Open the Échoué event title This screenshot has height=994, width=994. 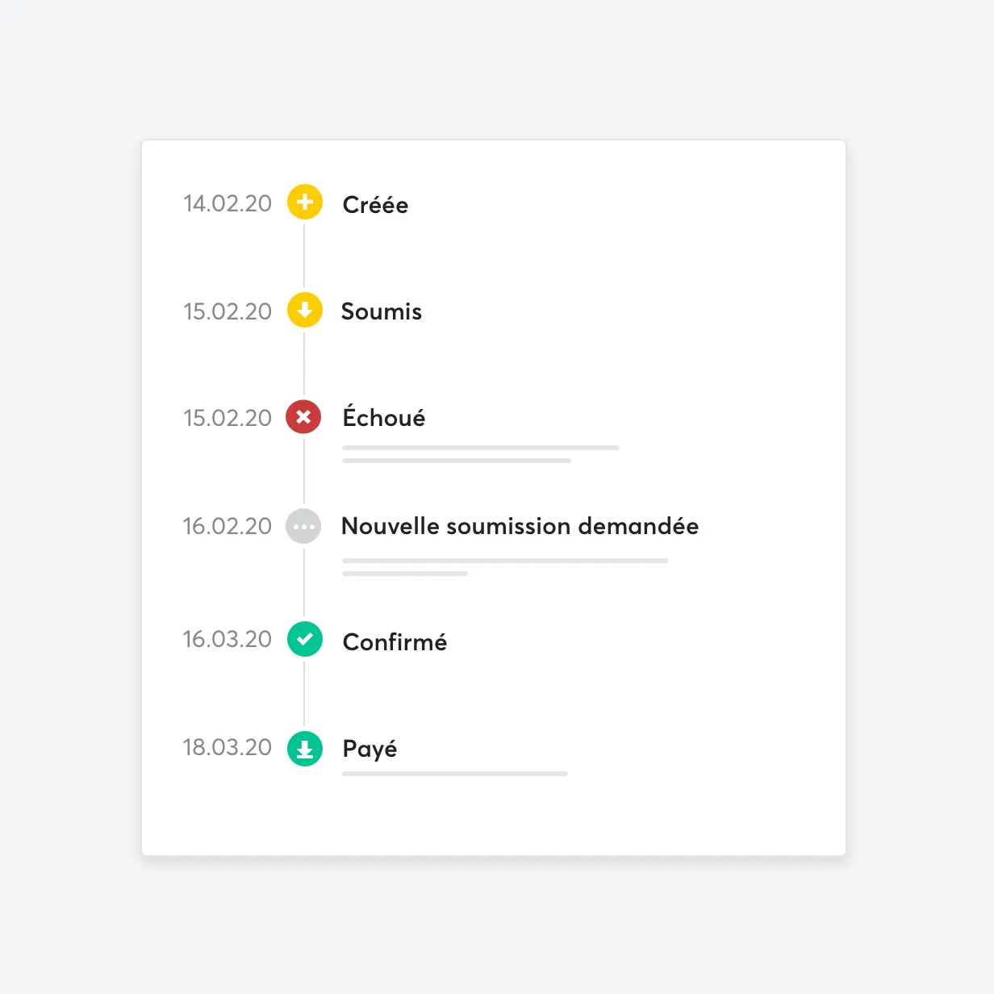[384, 417]
